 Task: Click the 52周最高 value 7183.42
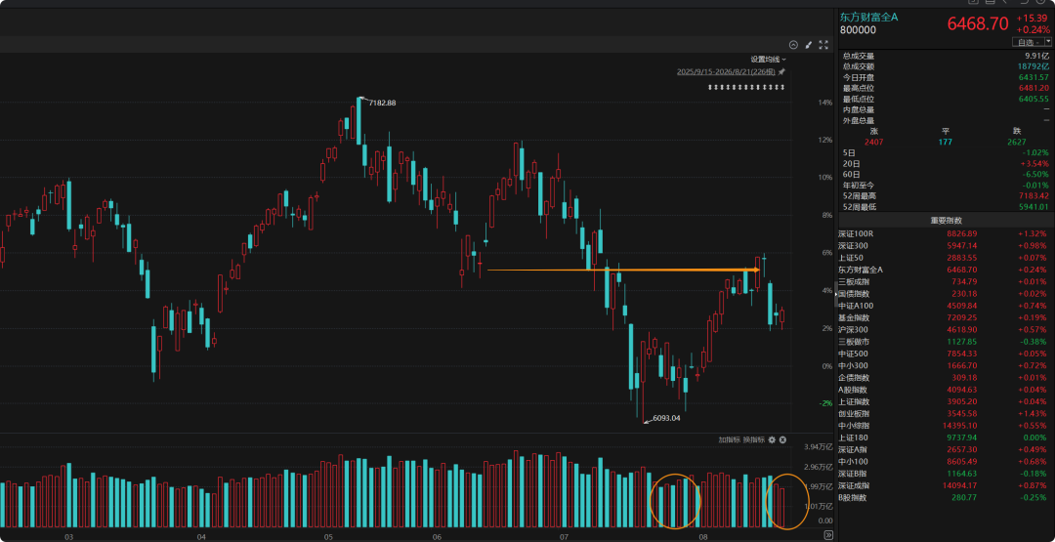tap(1034, 195)
